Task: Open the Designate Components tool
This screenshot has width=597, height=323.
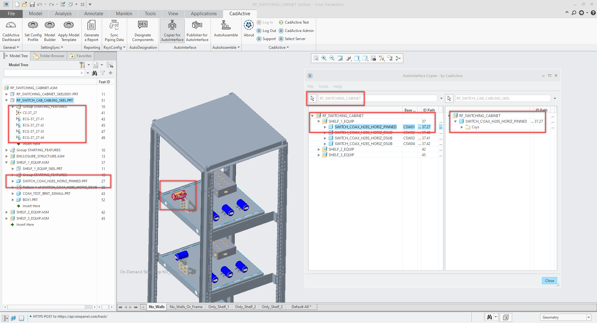Action: (143, 31)
